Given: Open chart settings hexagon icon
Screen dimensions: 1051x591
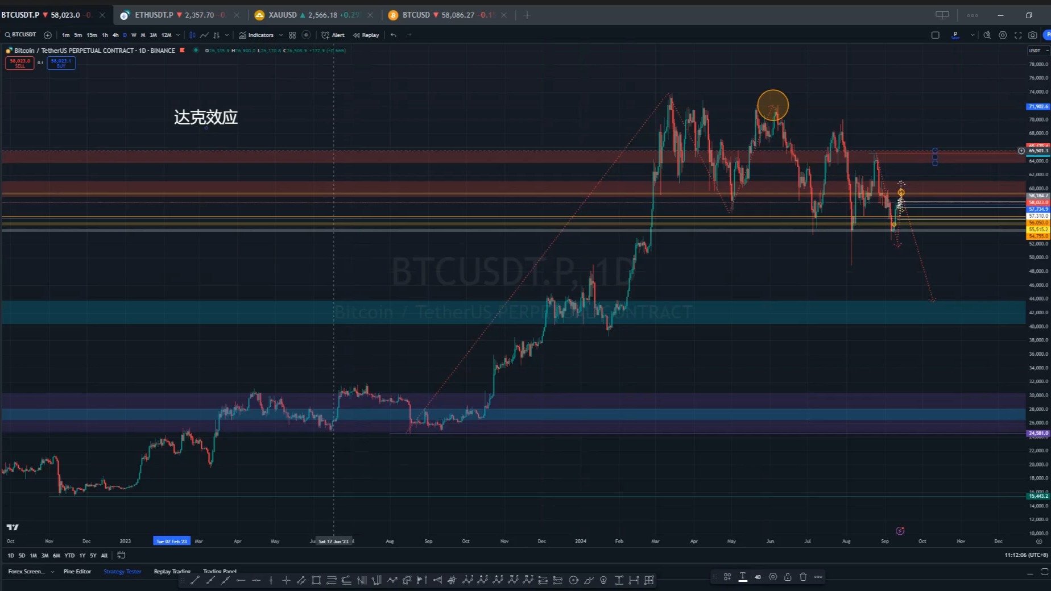Looking at the screenshot, I should pyautogui.click(x=1003, y=35).
